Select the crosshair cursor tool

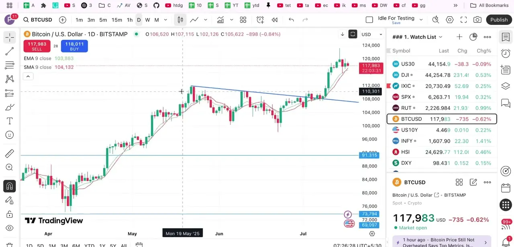click(x=10, y=37)
